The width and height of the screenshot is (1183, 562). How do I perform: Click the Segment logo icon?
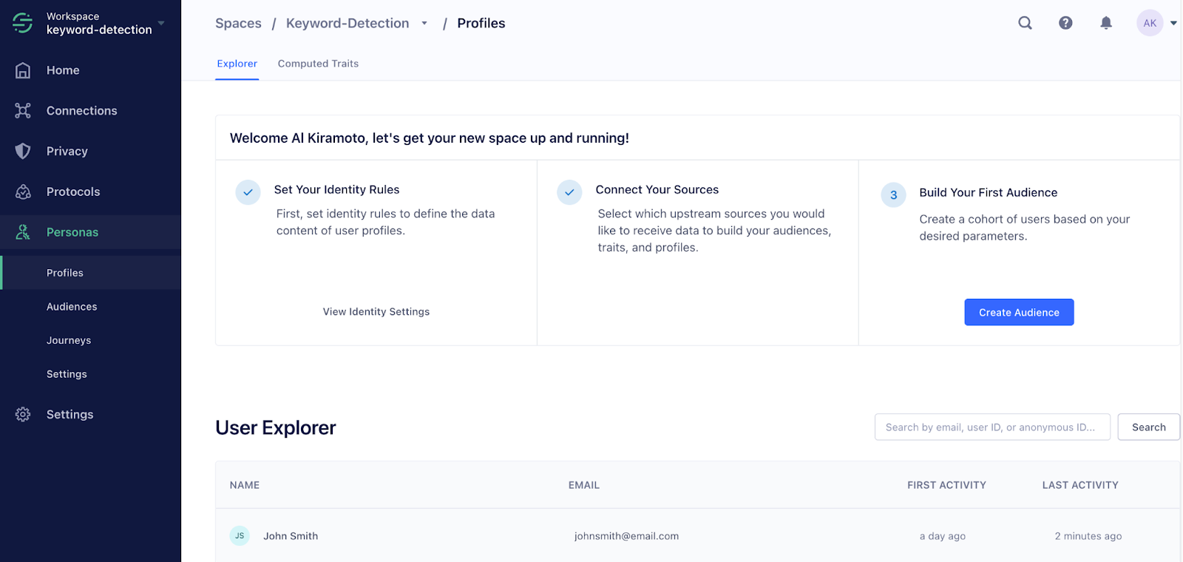[23, 23]
